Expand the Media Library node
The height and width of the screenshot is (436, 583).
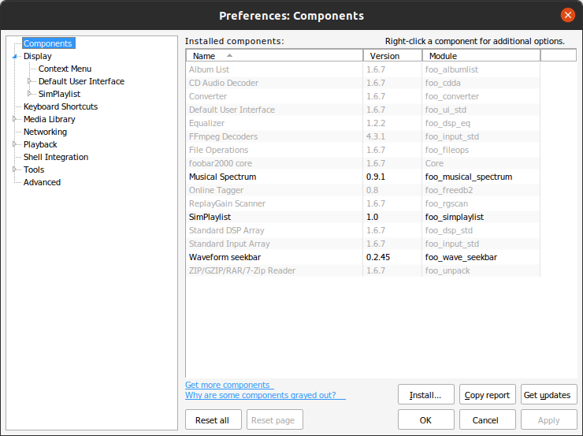click(x=15, y=119)
